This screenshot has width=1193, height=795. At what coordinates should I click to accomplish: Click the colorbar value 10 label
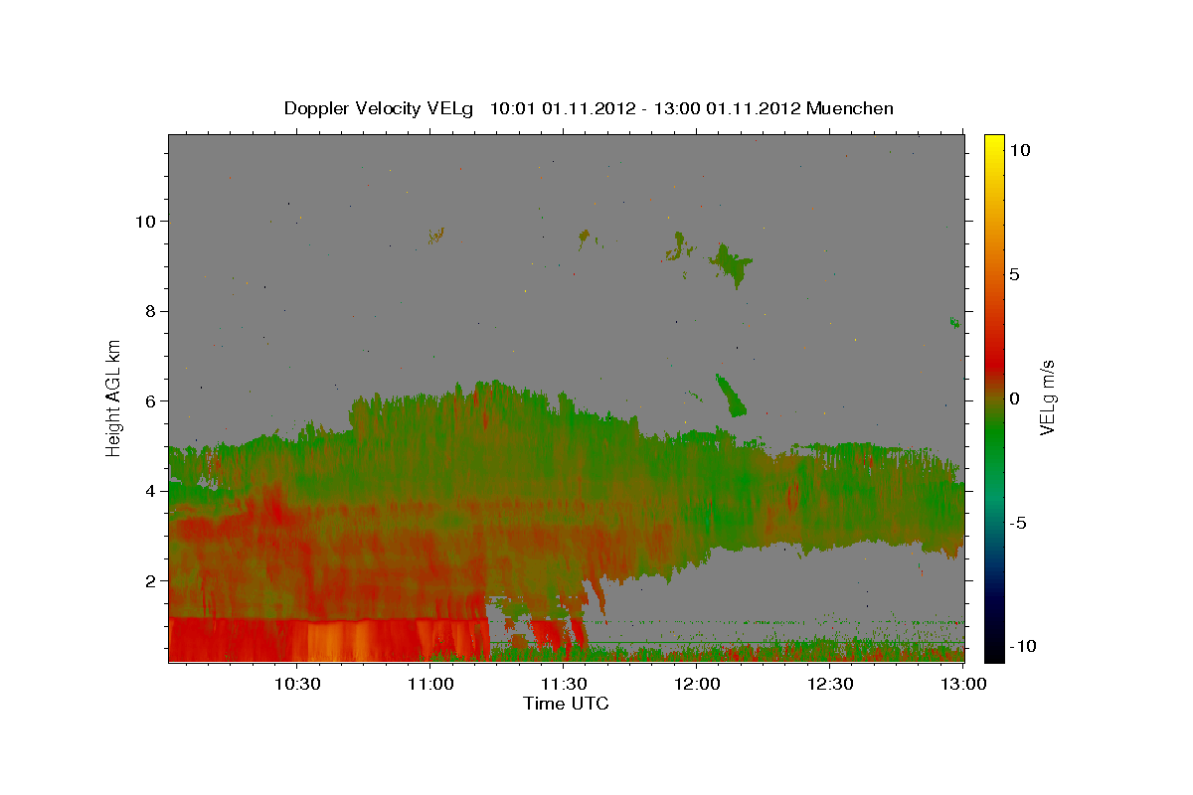(1019, 149)
